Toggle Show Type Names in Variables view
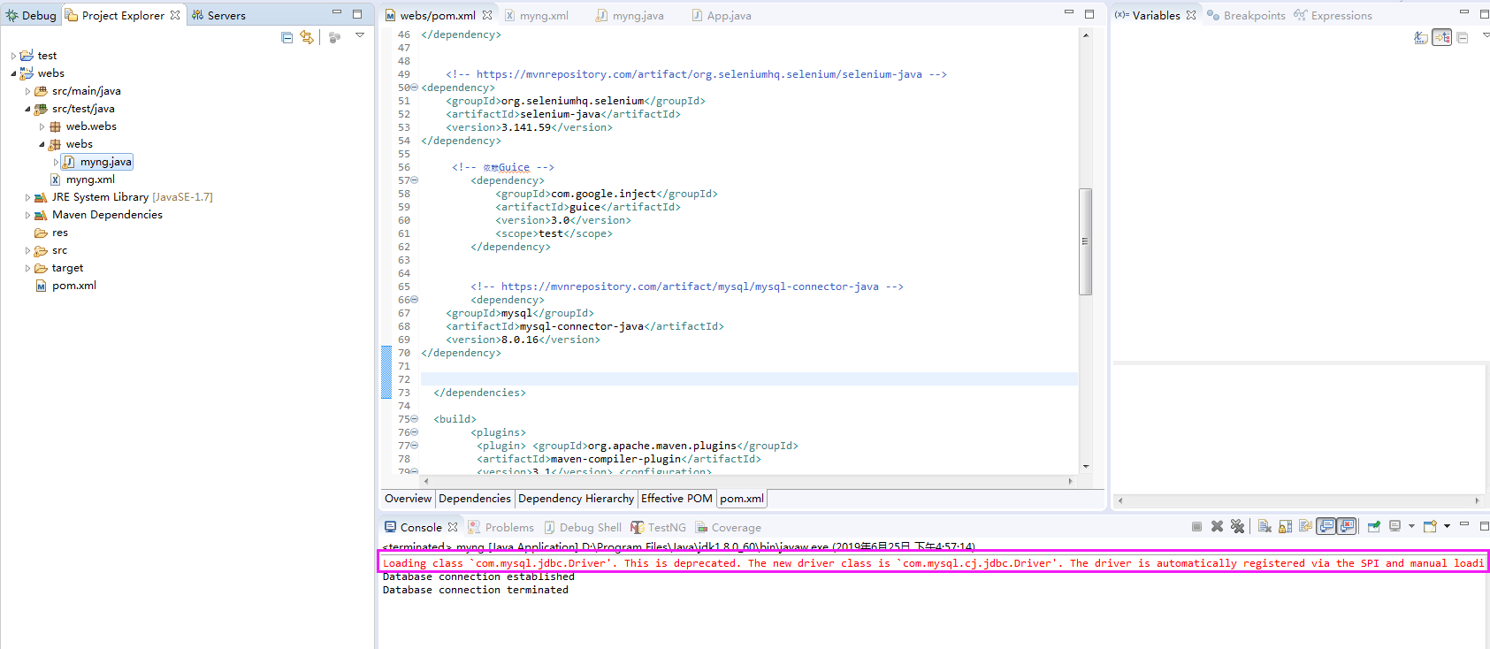Screen dimensions: 1490x649 click(x=1421, y=37)
